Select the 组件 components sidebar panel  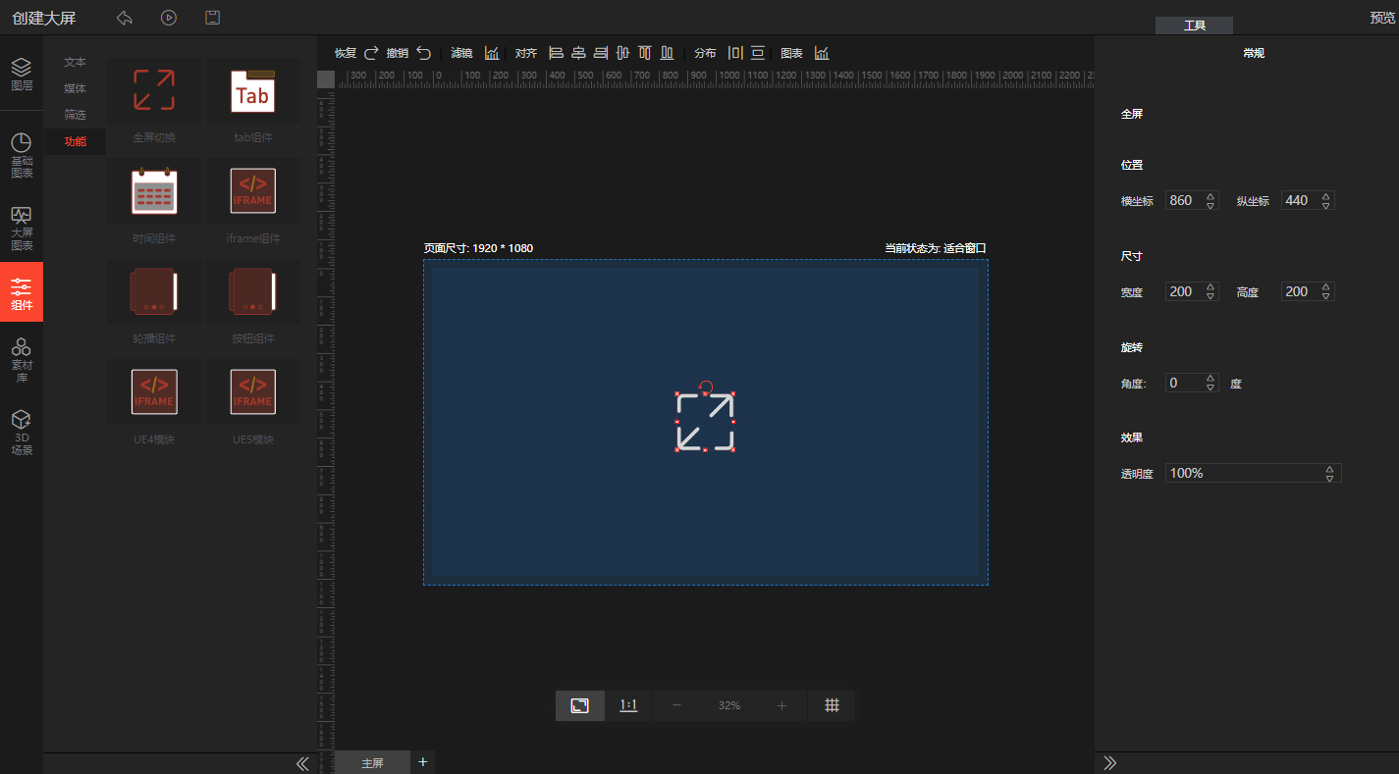[22, 292]
